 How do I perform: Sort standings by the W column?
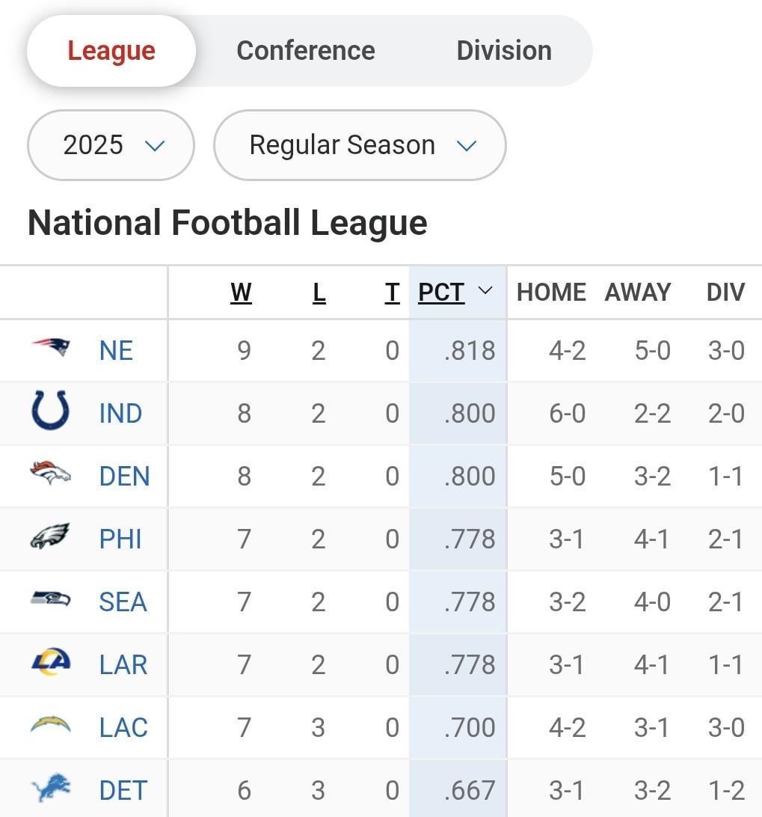241,293
